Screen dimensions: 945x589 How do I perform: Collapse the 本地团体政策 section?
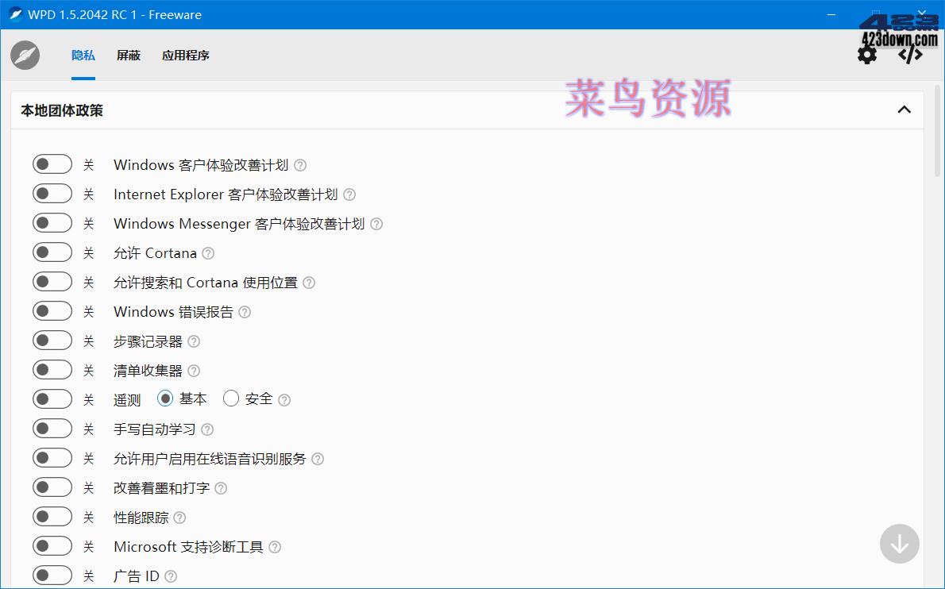(904, 110)
